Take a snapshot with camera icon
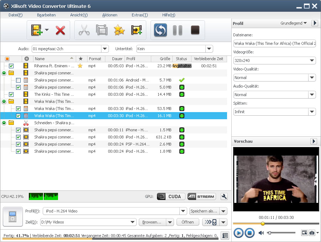Screen dimensions: 321x242 pyautogui.click(x=312, y=233)
